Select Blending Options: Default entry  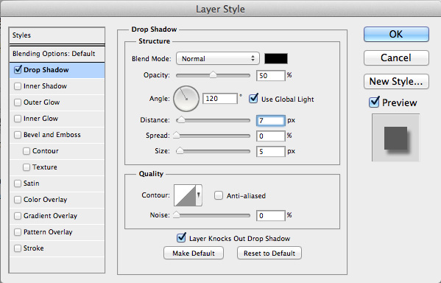pyautogui.click(x=57, y=54)
